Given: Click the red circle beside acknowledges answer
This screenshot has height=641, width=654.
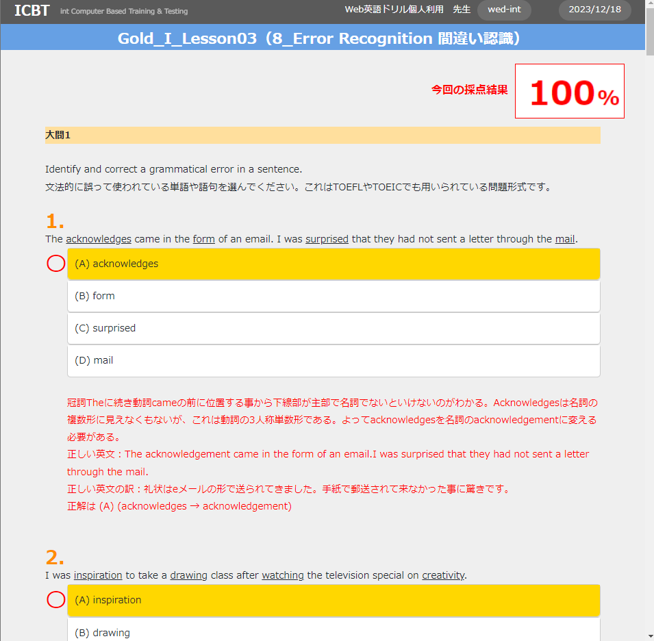Looking at the screenshot, I should click(x=56, y=264).
